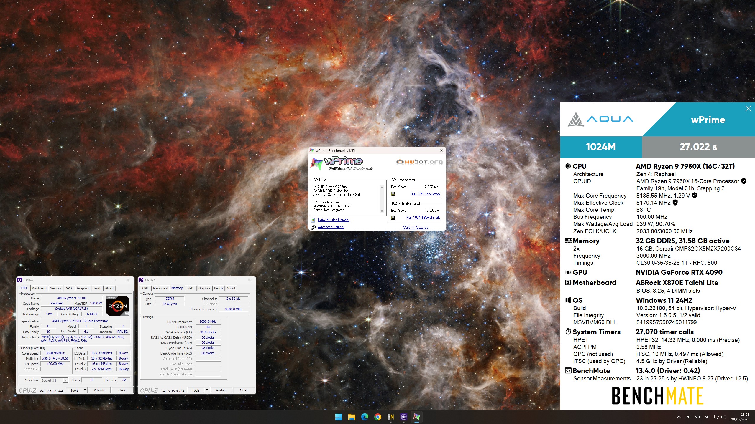Viewport: 755px width, 424px height.
Task: Open the Mainboard tab in the left CPU-Z window
Action: coord(39,288)
